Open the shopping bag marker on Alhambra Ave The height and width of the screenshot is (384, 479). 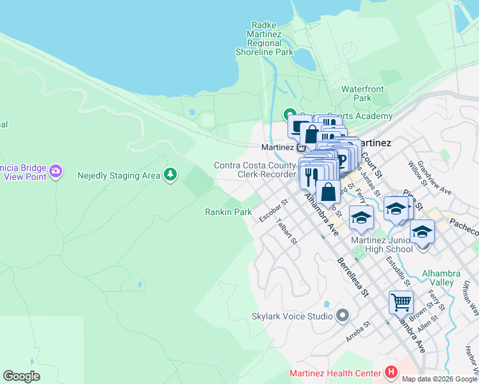(x=328, y=192)
